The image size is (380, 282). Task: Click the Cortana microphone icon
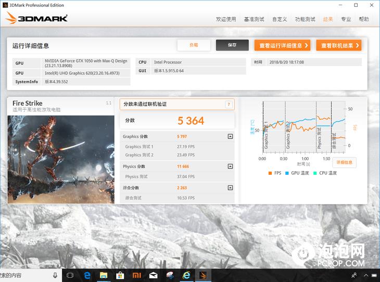point(55,275)
